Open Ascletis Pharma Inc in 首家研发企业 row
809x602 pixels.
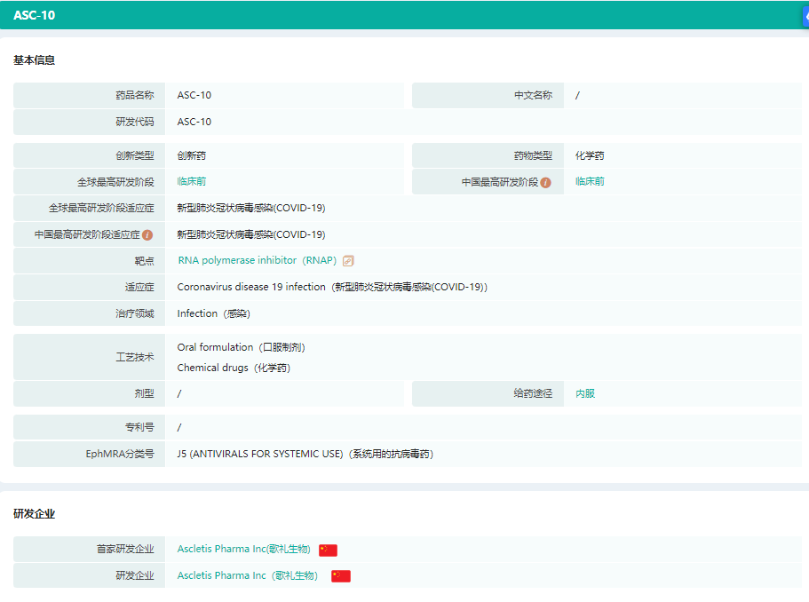(x=243, y=550)
